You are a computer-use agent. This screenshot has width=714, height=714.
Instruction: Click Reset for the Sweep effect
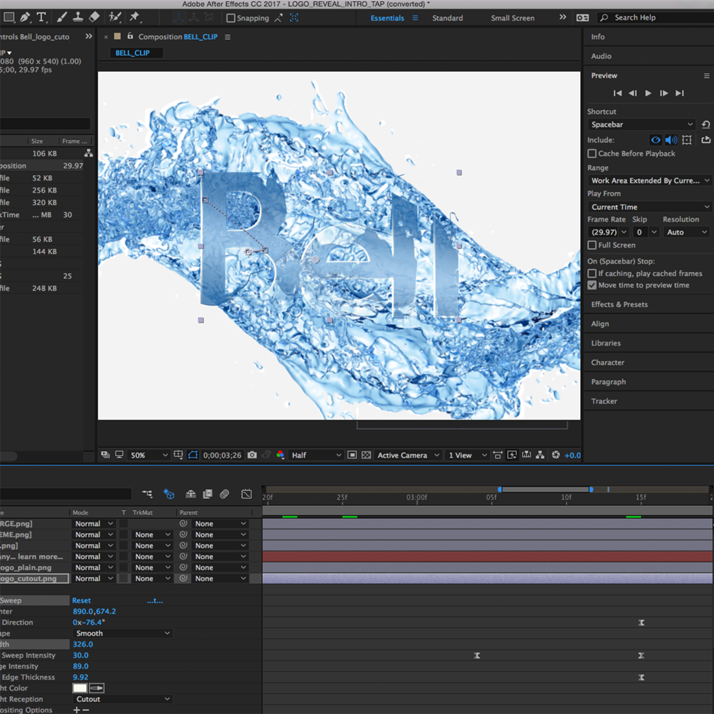pos(82,600)
